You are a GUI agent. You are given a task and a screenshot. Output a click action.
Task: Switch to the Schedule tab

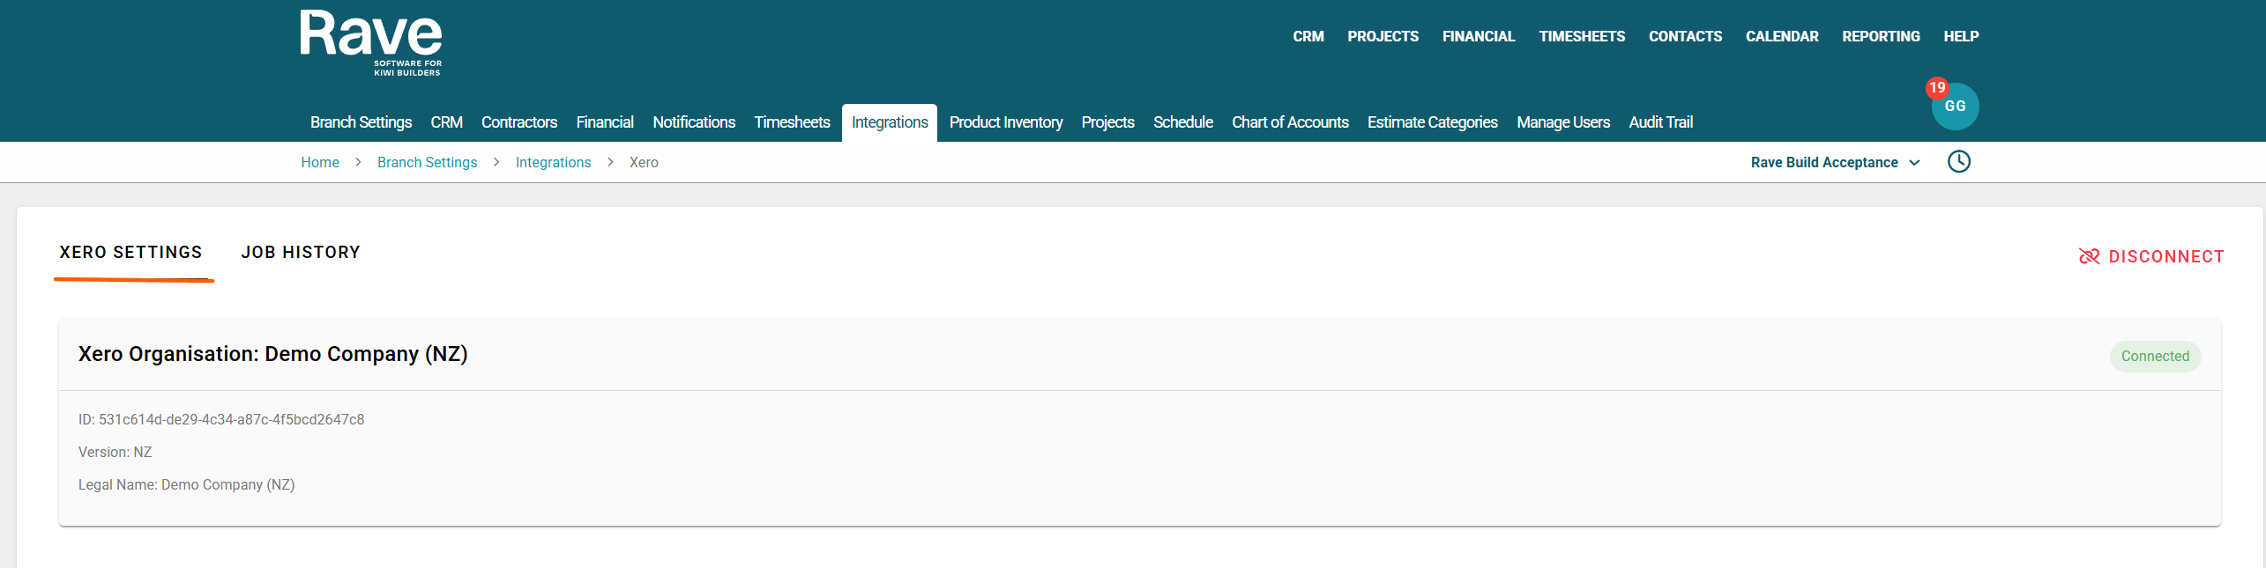(x=1183, y=122)
